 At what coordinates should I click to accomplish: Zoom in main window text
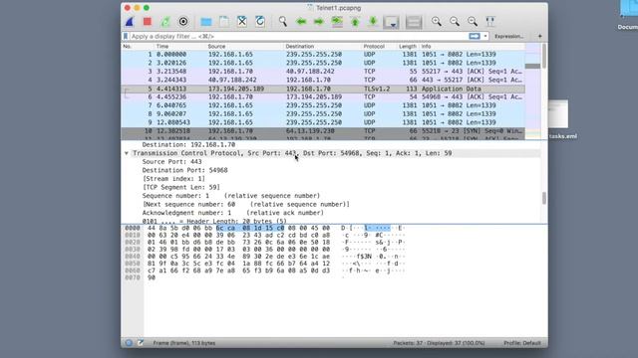tap(437, 22)
